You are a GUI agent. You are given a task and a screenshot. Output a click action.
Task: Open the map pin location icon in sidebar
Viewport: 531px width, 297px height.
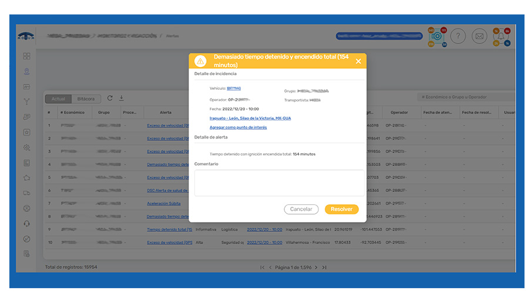tap(27, 72)
